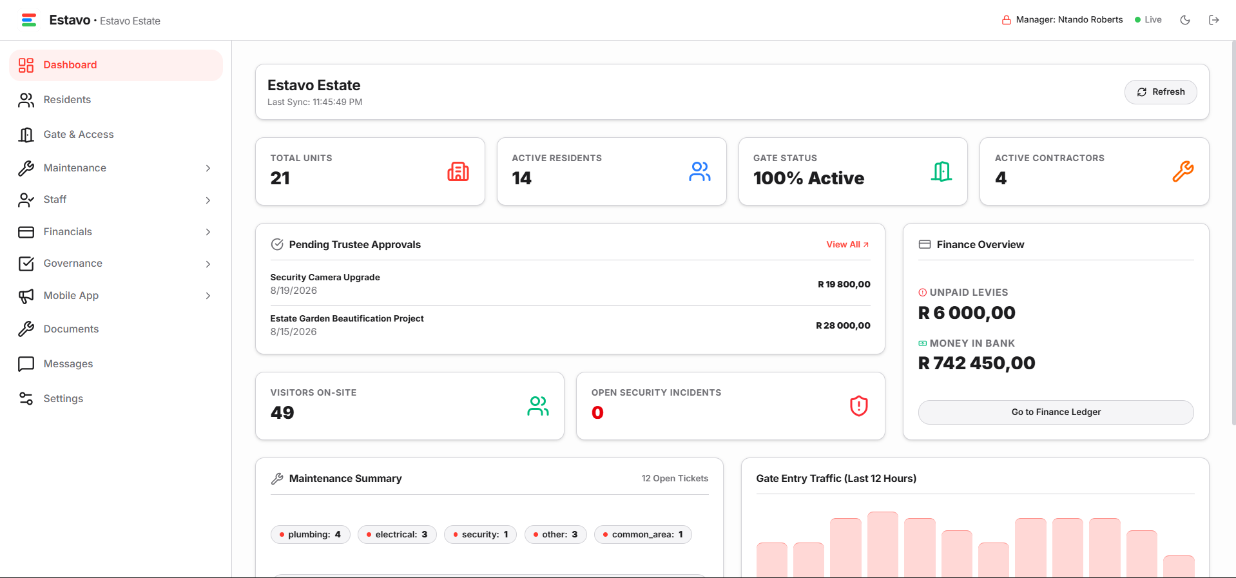Refresh the estate dashboard

pyautogui.click(x=1161, y=92)
